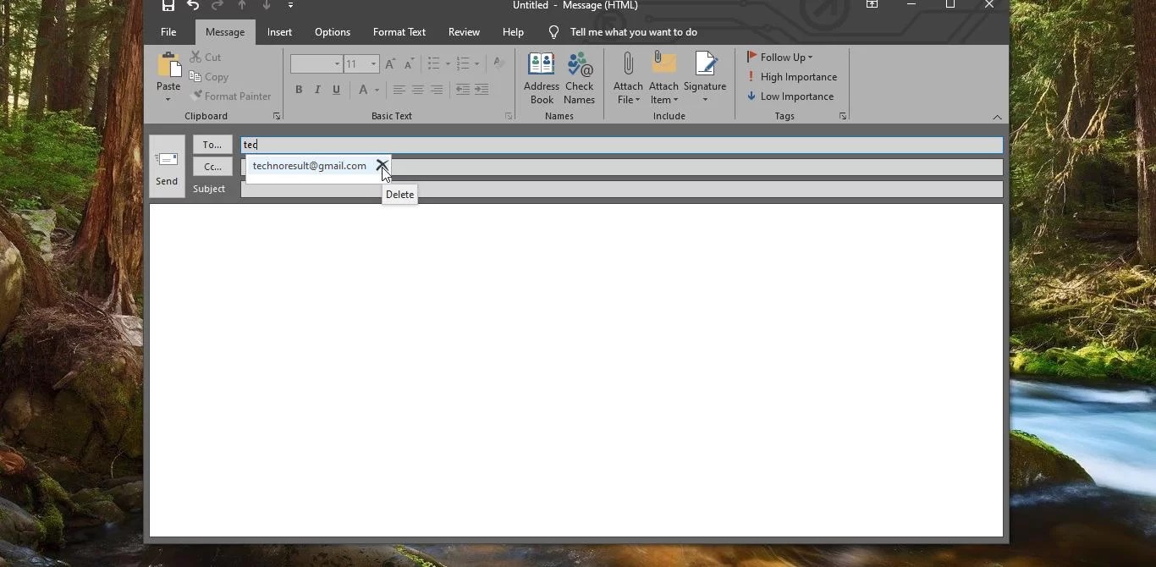Screen dimensions: 1156x567
Task: Toggle underline formatting
Action: pos(336,90)
